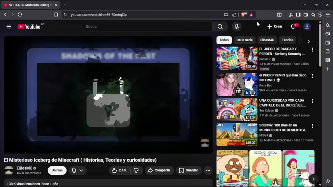333x187 pixels.
Task: Open sidebar settings gear
Action: pyautogui.click(x=328, y=181)
